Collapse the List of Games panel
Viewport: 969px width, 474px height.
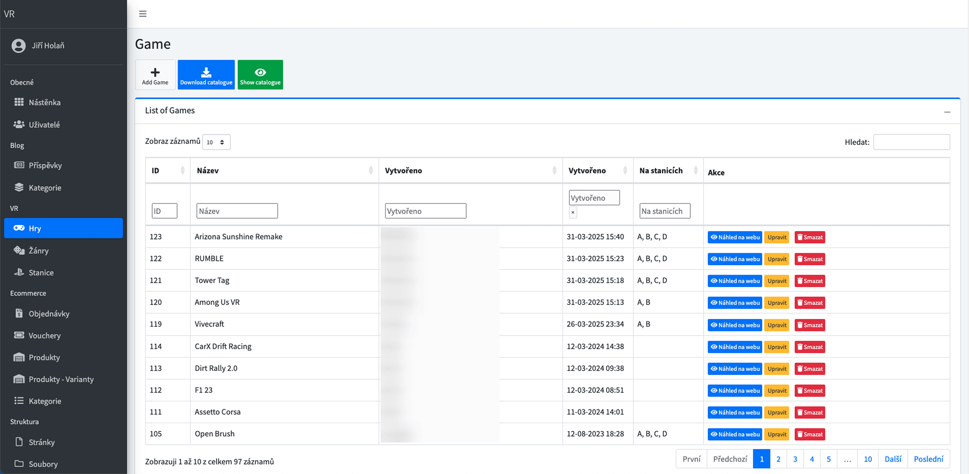click(x=947, y=112)
